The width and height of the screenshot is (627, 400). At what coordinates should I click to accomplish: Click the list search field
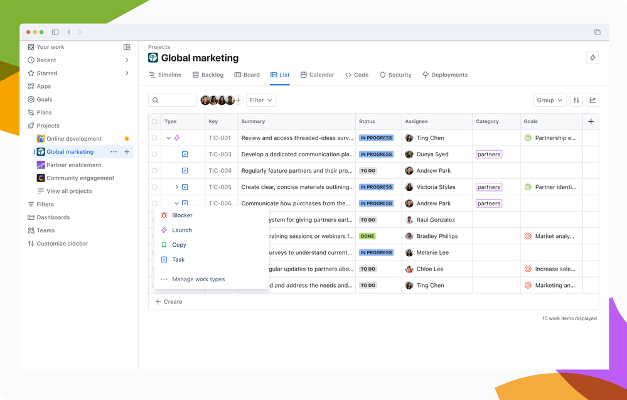pyautogui.click(x=173, y=100)
